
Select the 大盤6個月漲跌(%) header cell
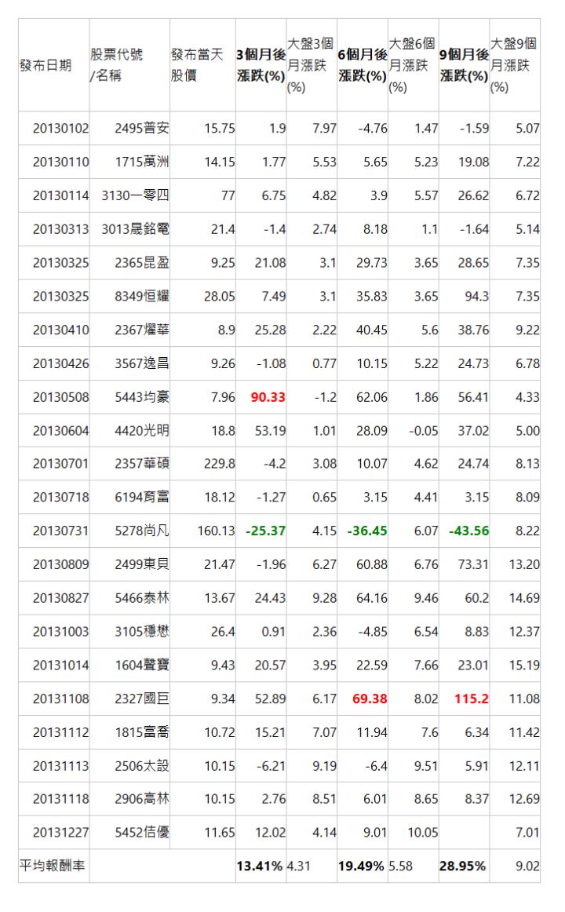click(412, 65)
